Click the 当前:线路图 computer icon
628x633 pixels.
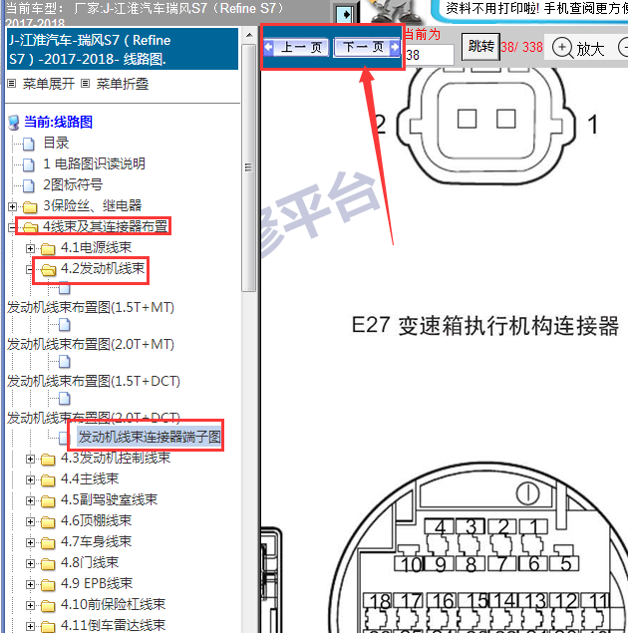[x=14, y=123]
